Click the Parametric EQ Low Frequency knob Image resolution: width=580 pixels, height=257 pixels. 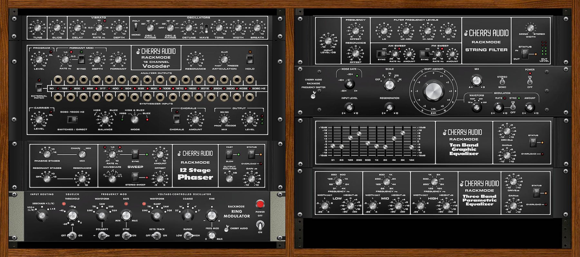coord(338,182)
